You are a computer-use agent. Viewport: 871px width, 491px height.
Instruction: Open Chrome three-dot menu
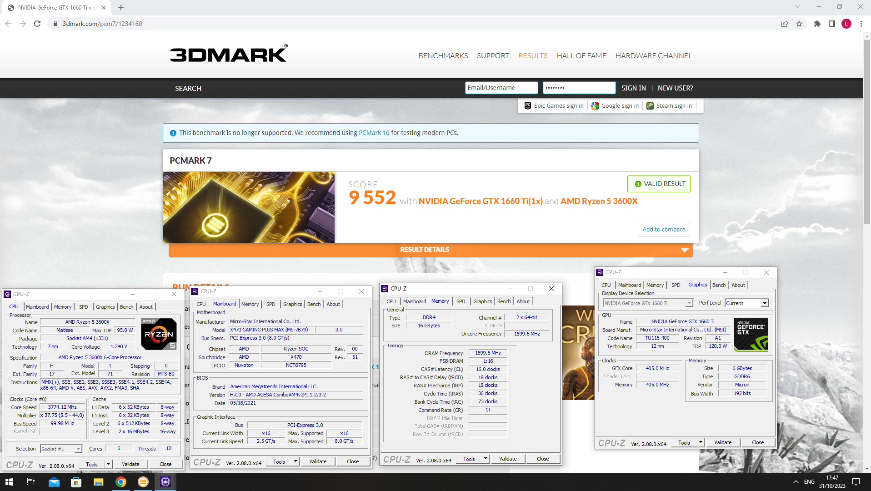[x=861, y=24]
